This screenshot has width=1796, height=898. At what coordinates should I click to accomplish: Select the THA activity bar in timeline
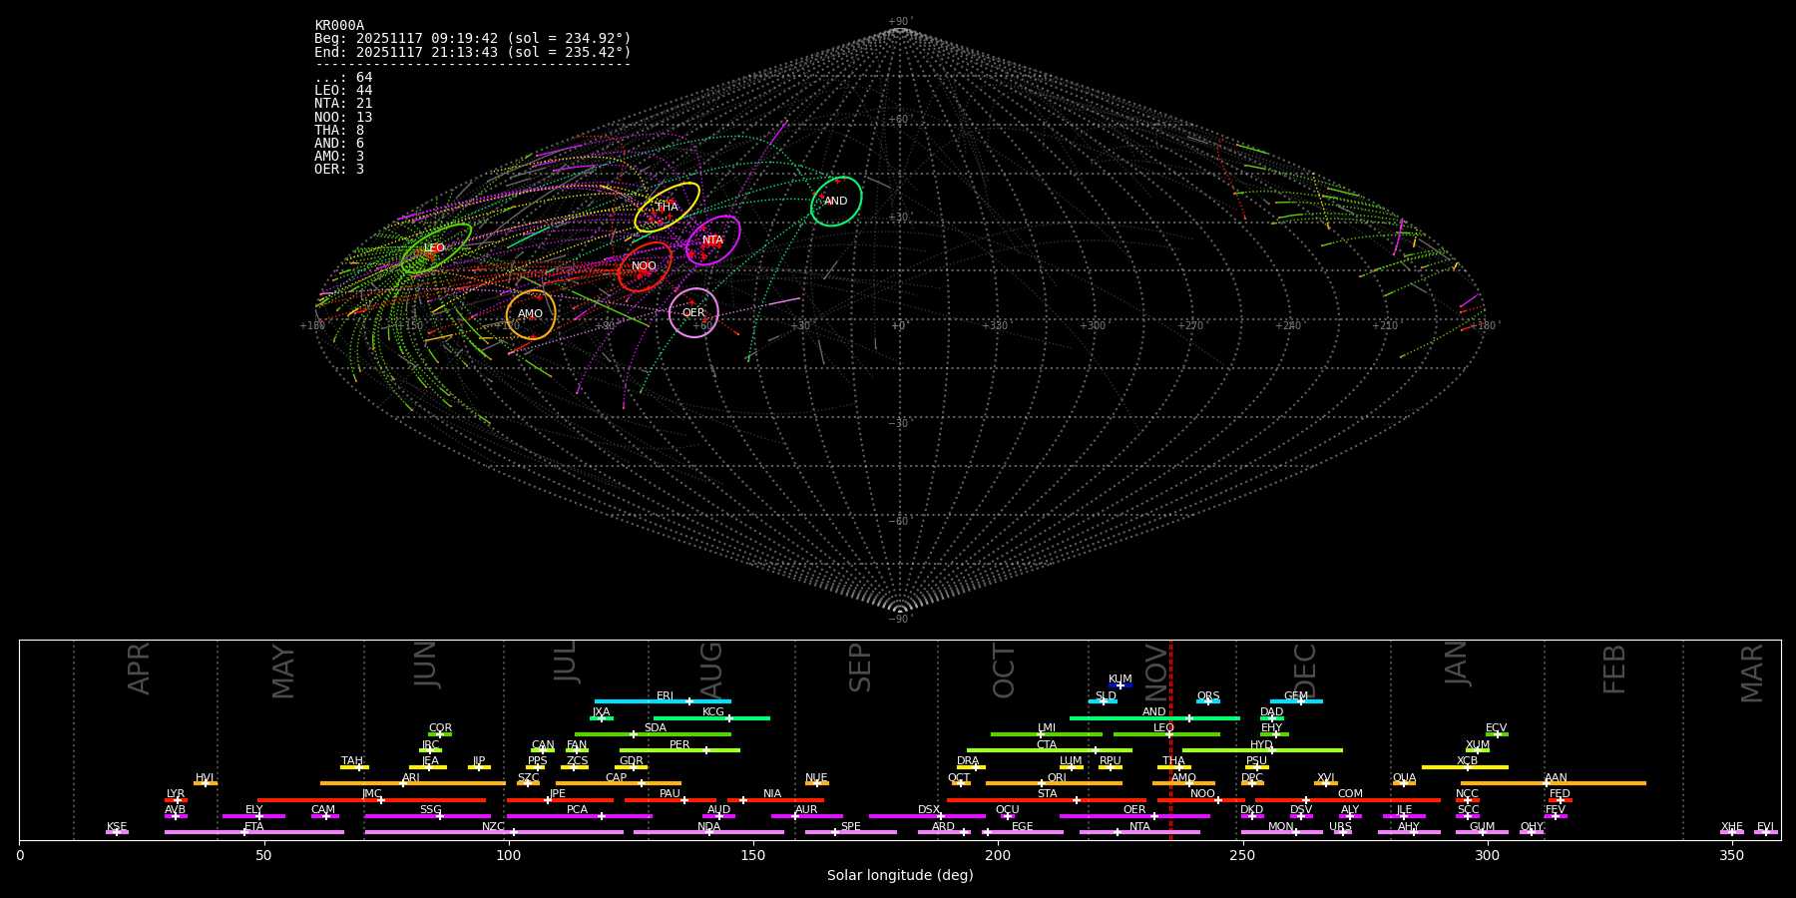click(x=1174, y=767)
